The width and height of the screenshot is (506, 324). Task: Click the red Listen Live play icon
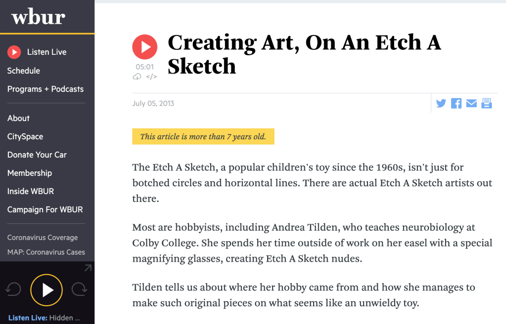14,52
